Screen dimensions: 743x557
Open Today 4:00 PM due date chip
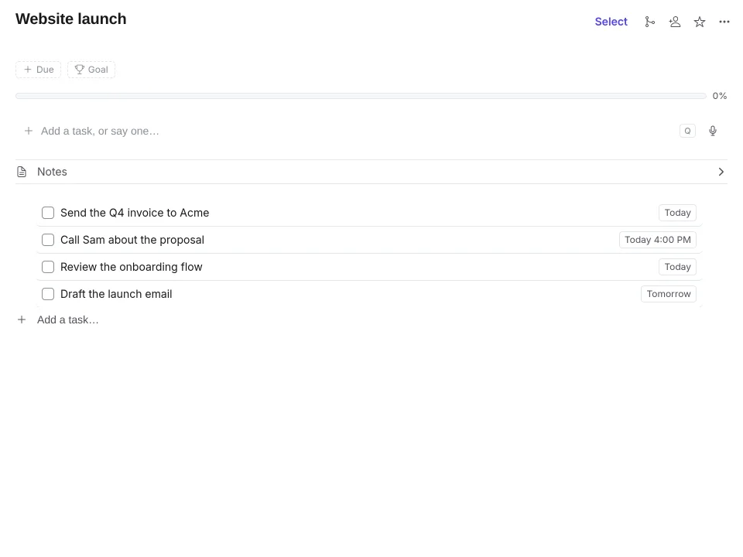click(657, 240)
